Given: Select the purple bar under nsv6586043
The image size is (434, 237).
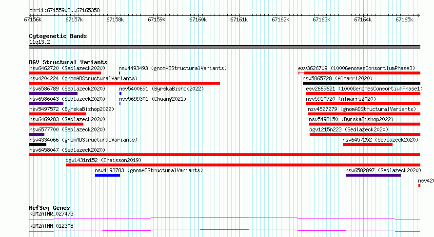Looking at the screenshot, I should pyautogui.click(x=46, y=104).
